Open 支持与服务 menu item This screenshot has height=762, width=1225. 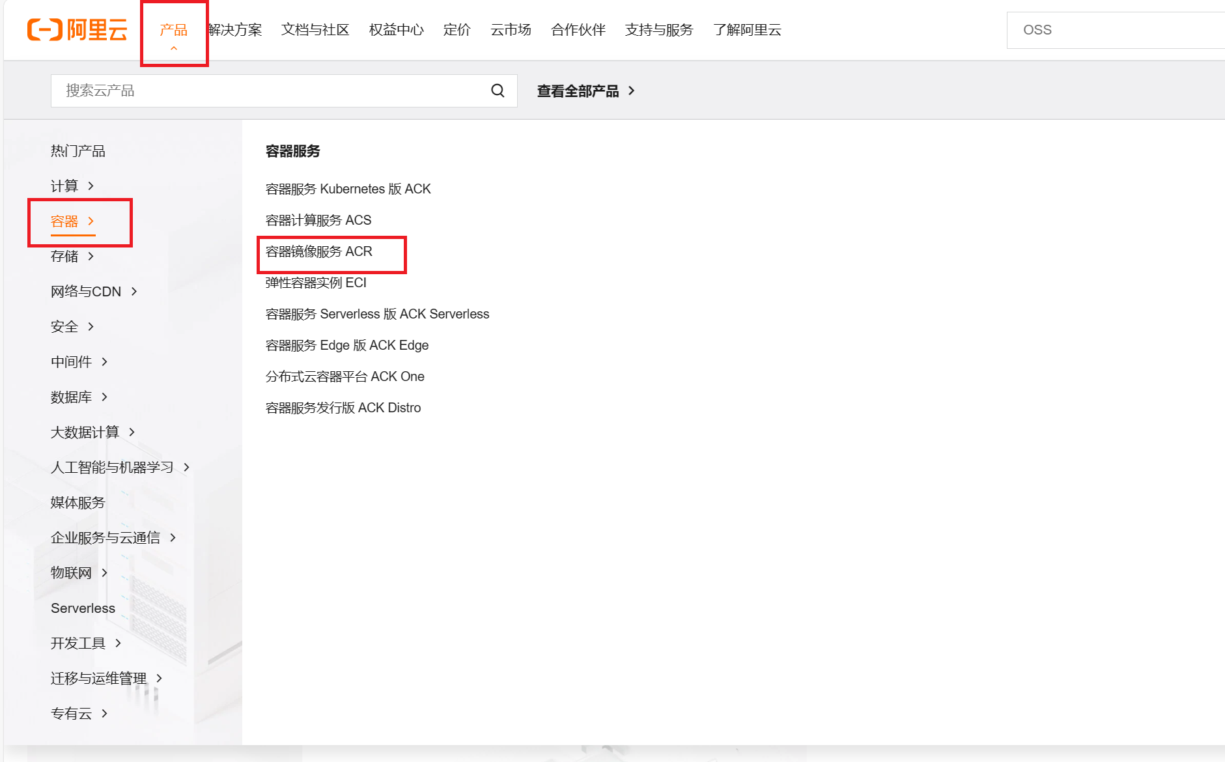pos(659,30)
